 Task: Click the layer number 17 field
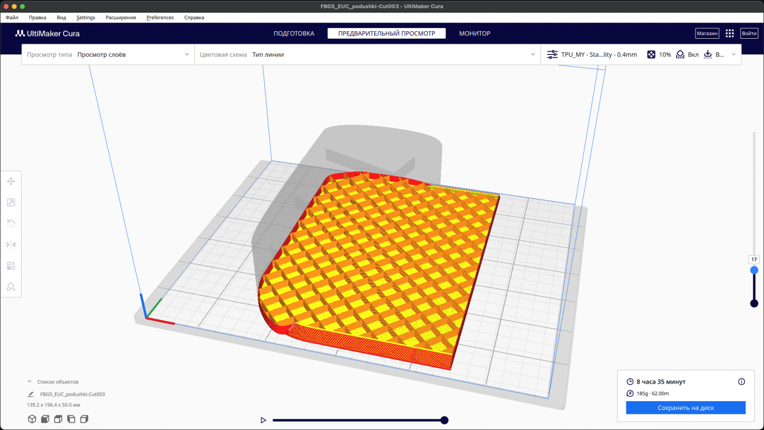754,260
